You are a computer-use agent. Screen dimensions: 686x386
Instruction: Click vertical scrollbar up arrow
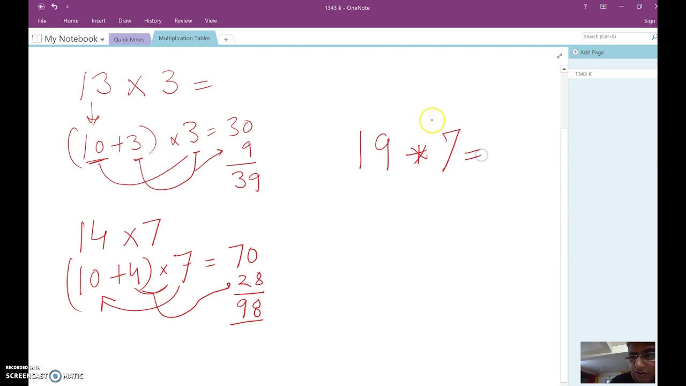(564, 69)
